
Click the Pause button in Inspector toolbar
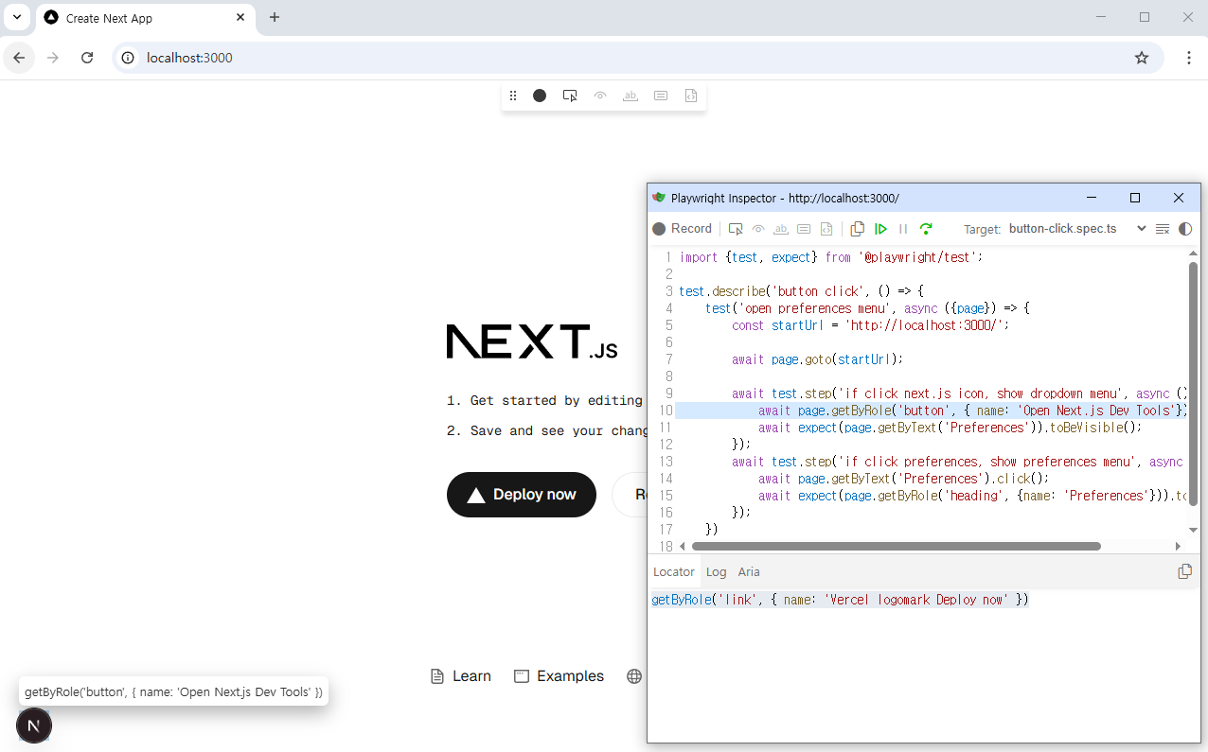[x=903, y=229]
